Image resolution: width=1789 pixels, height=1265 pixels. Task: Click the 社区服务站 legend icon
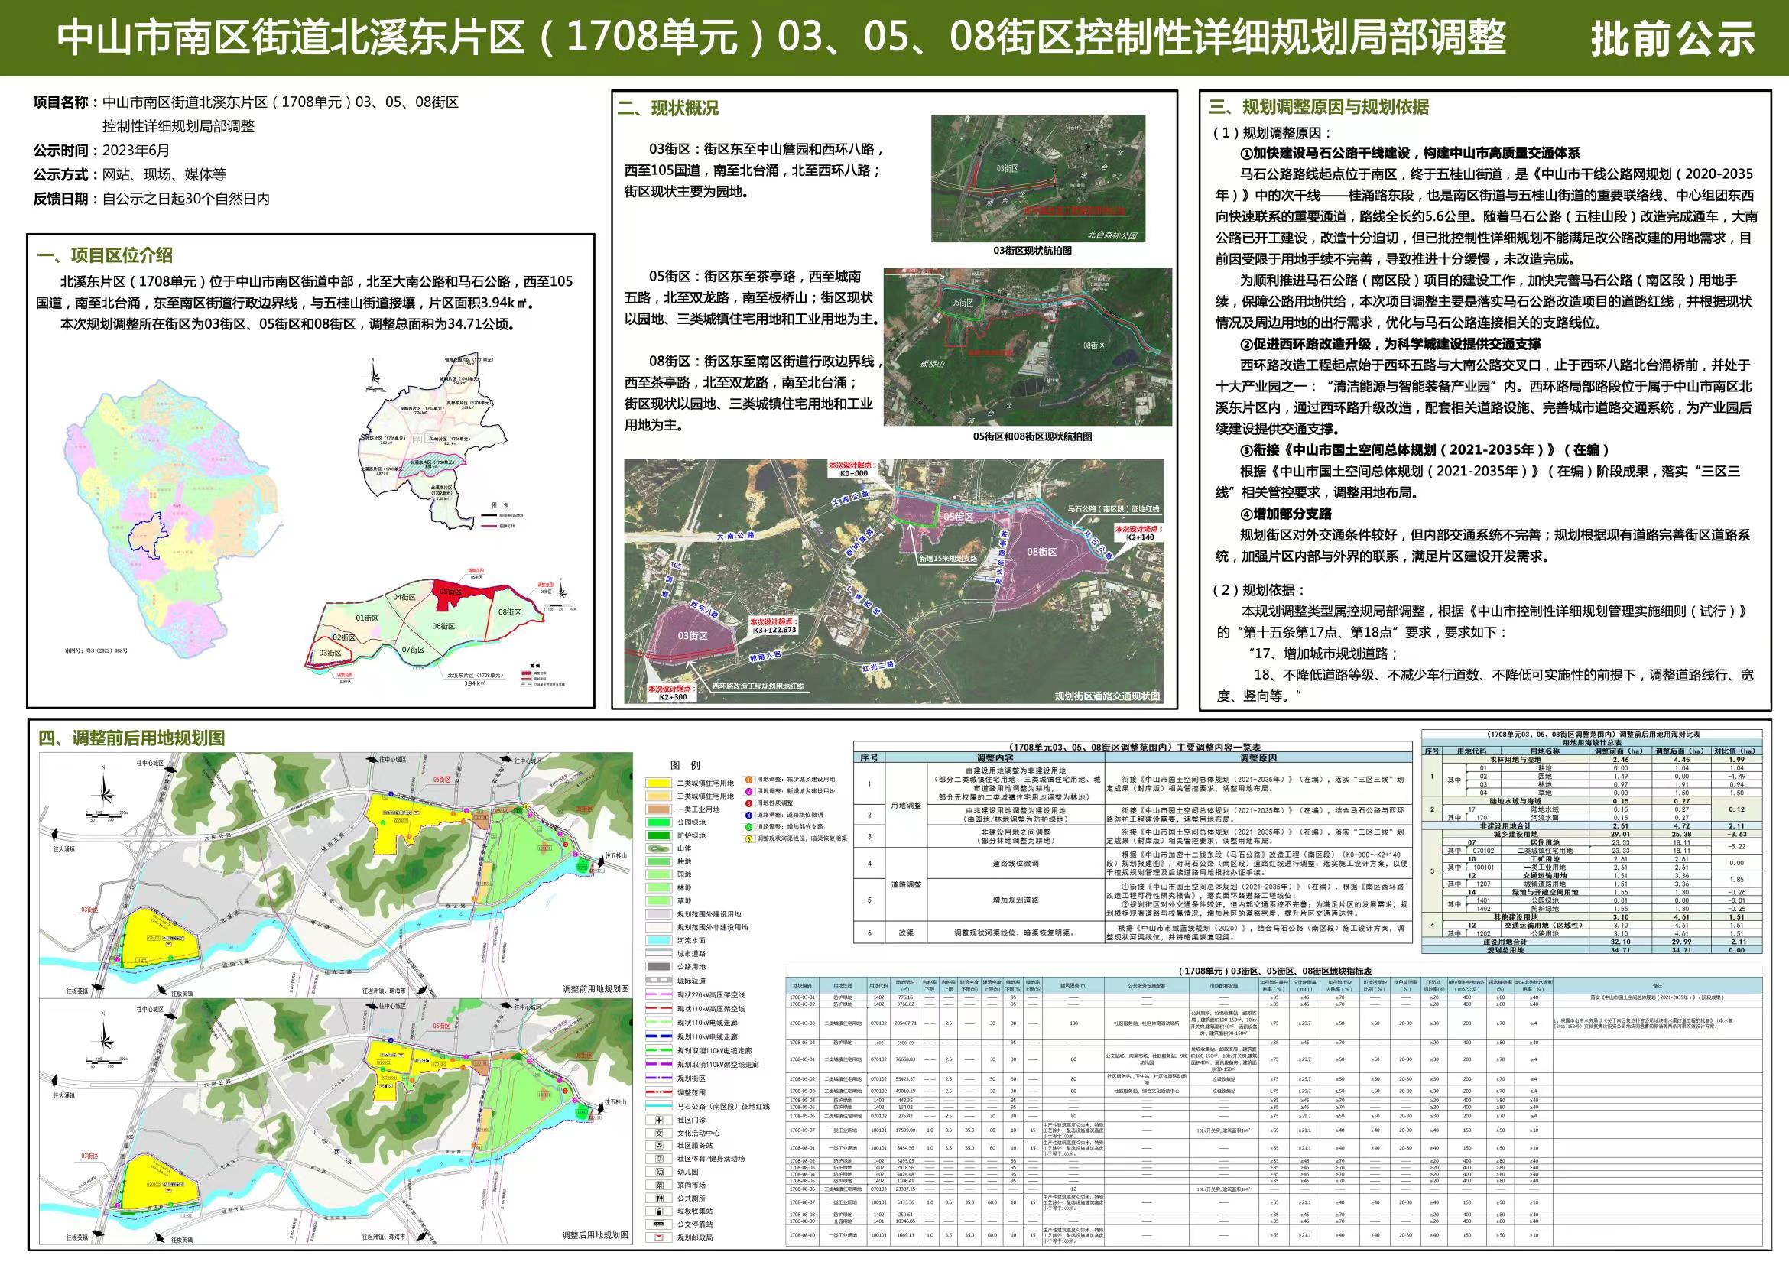coord(659,1146)
